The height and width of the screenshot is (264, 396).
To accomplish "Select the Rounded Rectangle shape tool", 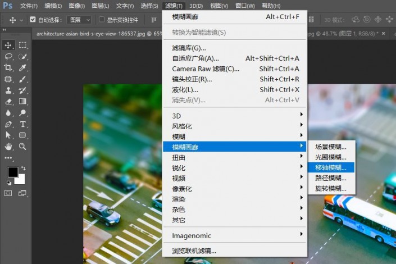I will pyautogui.click(x=22, y=135).
